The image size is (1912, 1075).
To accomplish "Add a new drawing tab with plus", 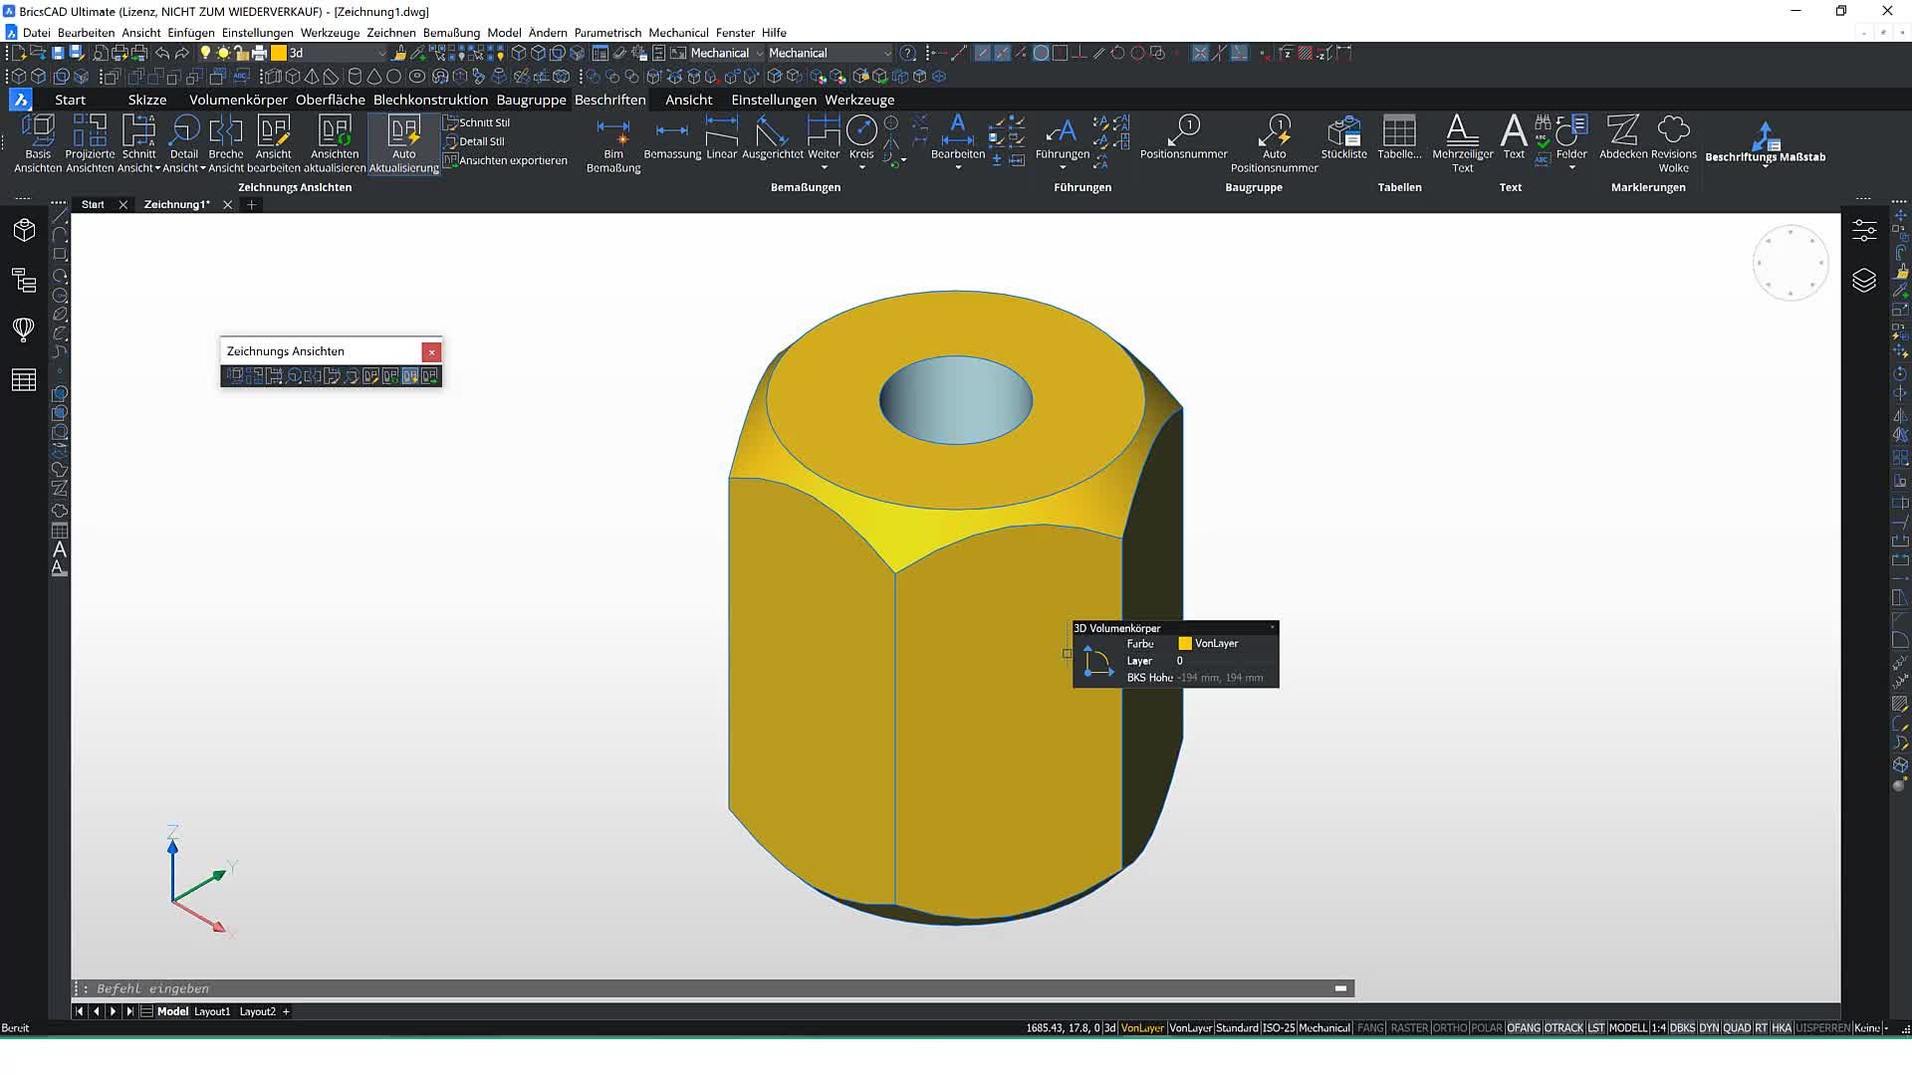I will pos(252,204).
